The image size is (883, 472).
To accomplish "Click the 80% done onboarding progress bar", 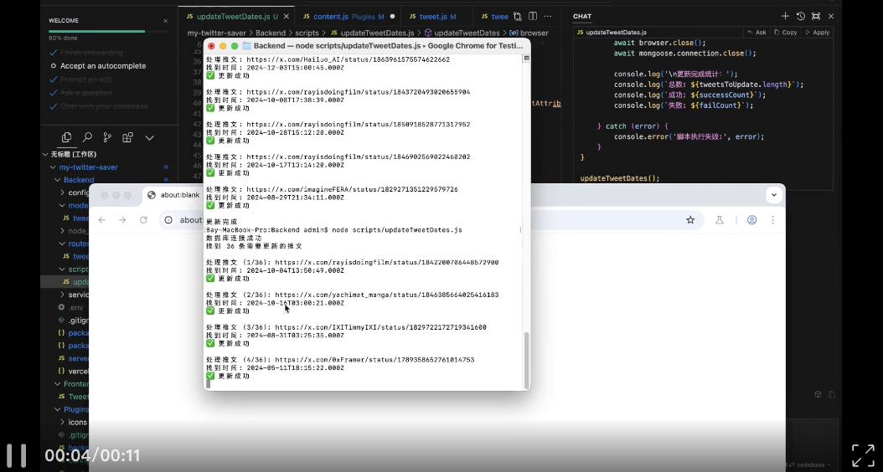I will click(108, 32).
